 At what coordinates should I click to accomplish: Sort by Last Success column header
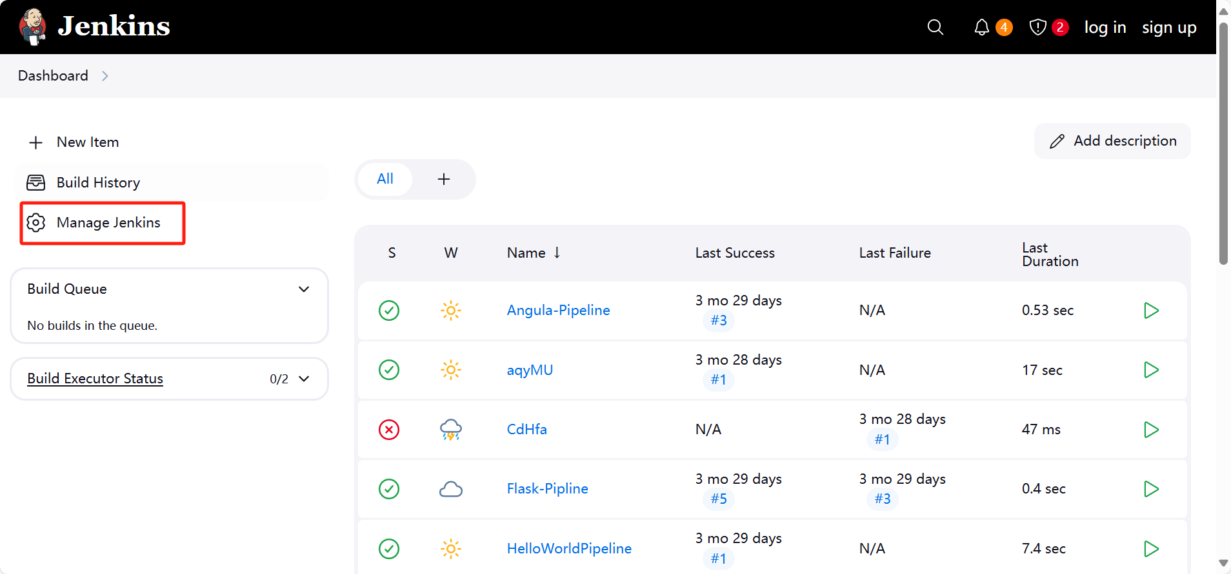pyautogui.click(x=735, y=253)
